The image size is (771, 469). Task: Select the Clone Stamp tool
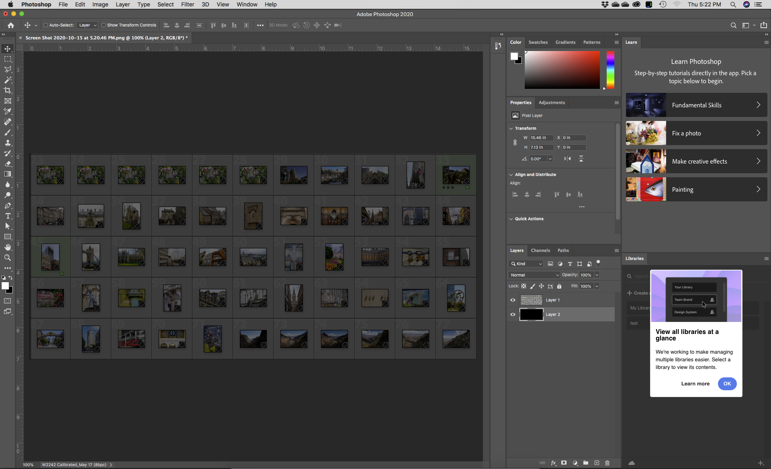click(8, 143)
